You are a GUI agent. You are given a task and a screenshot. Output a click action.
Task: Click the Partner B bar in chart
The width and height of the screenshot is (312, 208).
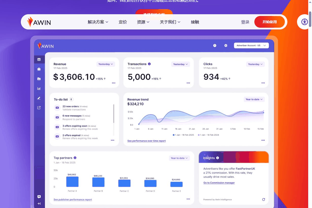point(98,182)
